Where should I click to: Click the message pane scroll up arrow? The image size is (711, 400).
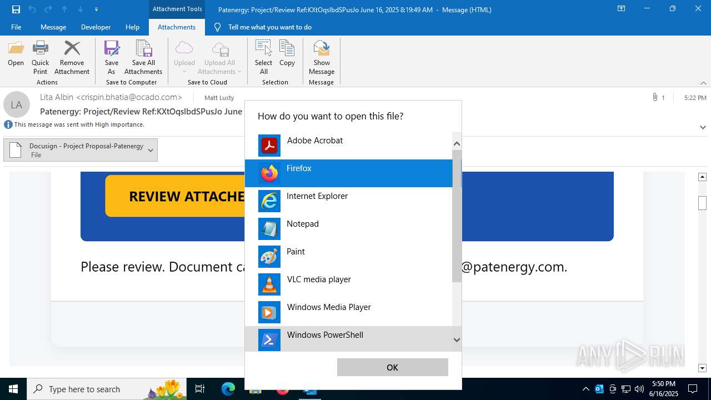click(702, 177)
